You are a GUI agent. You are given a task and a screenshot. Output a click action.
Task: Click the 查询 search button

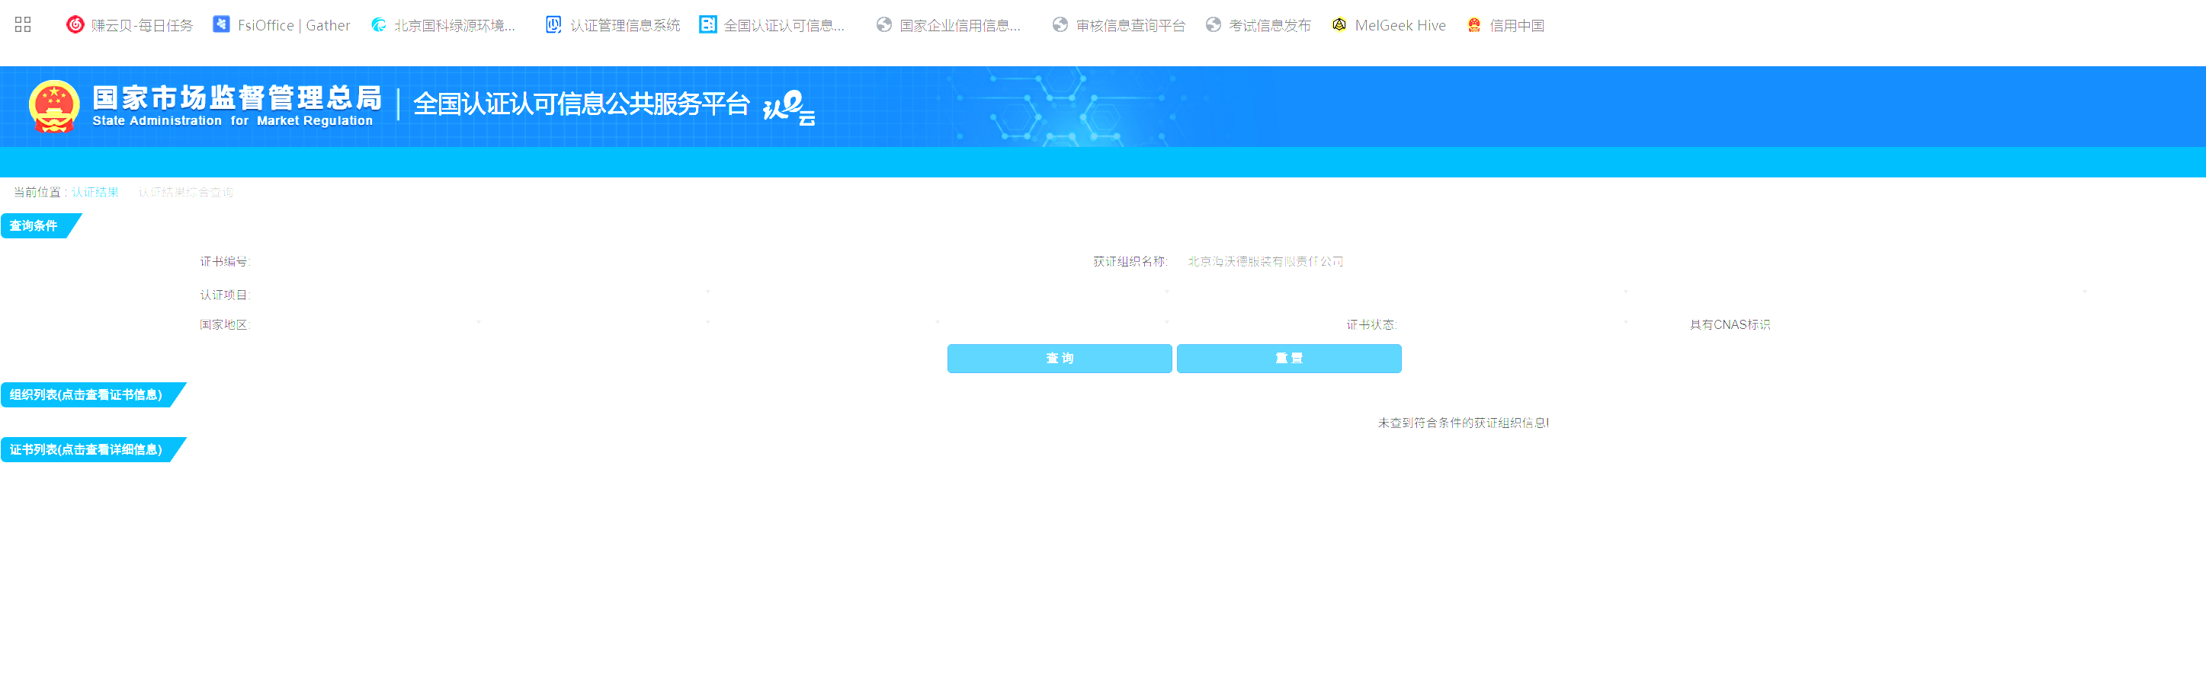click(x=1060, y=358)
